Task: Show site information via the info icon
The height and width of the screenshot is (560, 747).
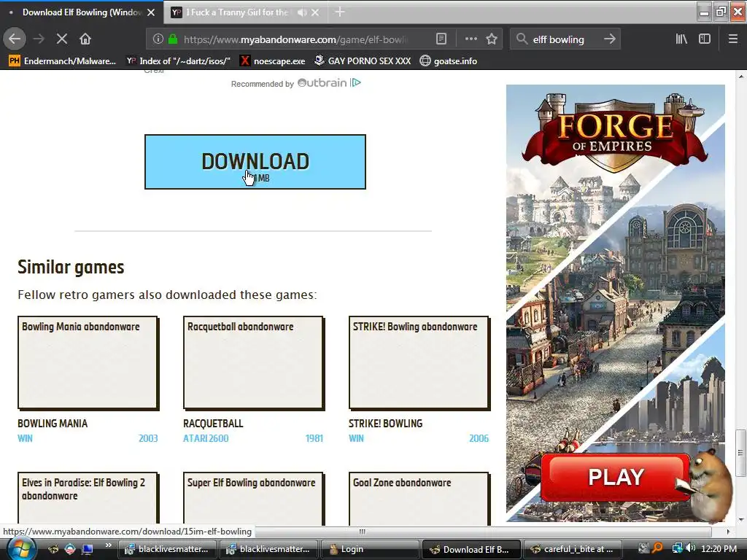Action: click(158, 39)
